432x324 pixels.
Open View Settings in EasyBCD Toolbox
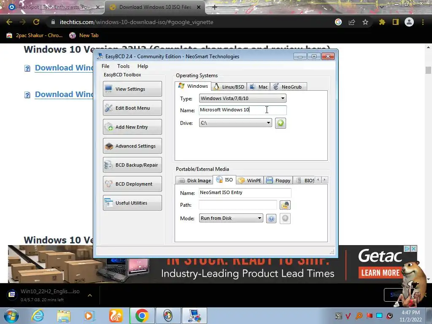132,89
